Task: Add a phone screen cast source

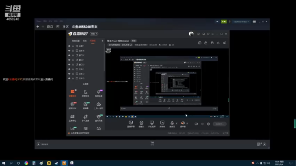Action: (x=152, y=124)
